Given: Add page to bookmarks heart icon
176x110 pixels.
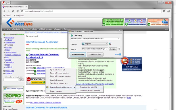Looking at the screenshot, I should point(164,11).
